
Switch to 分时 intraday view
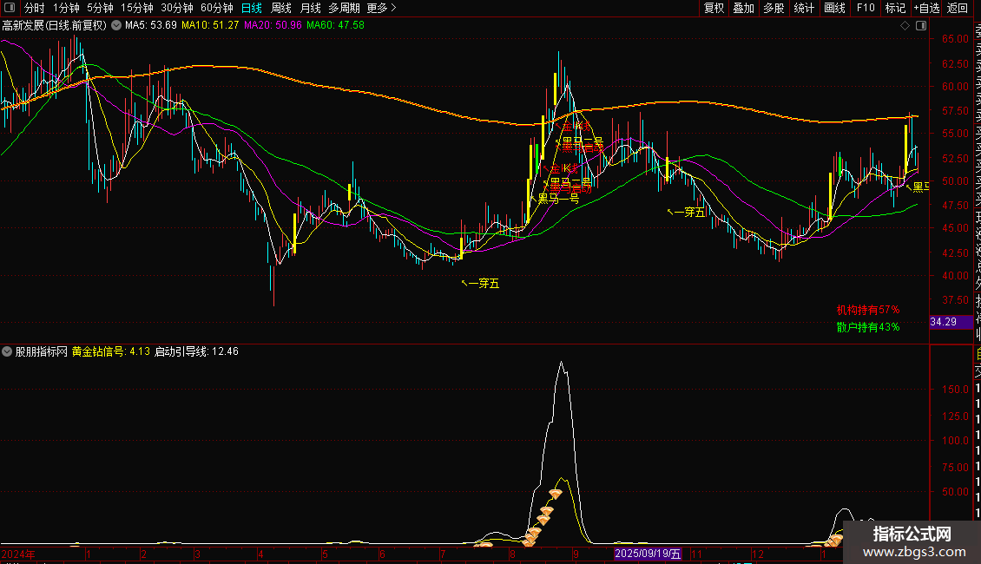(34, 8)
